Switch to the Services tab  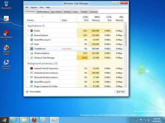(x=94, y=12)
